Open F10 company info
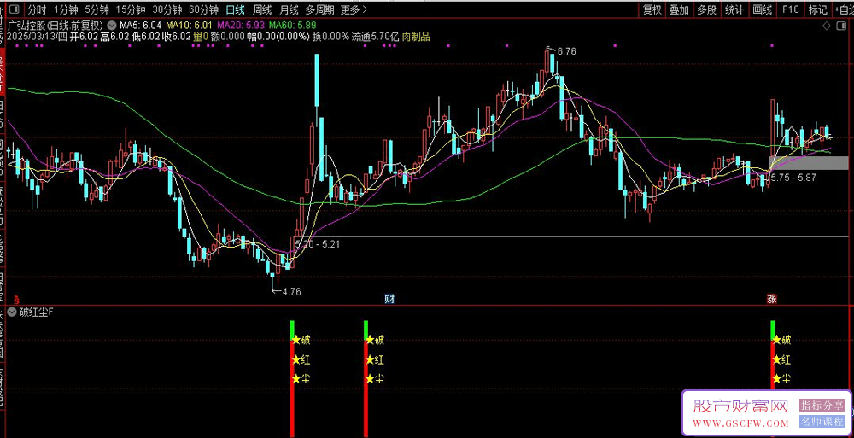 coord(790,9)
